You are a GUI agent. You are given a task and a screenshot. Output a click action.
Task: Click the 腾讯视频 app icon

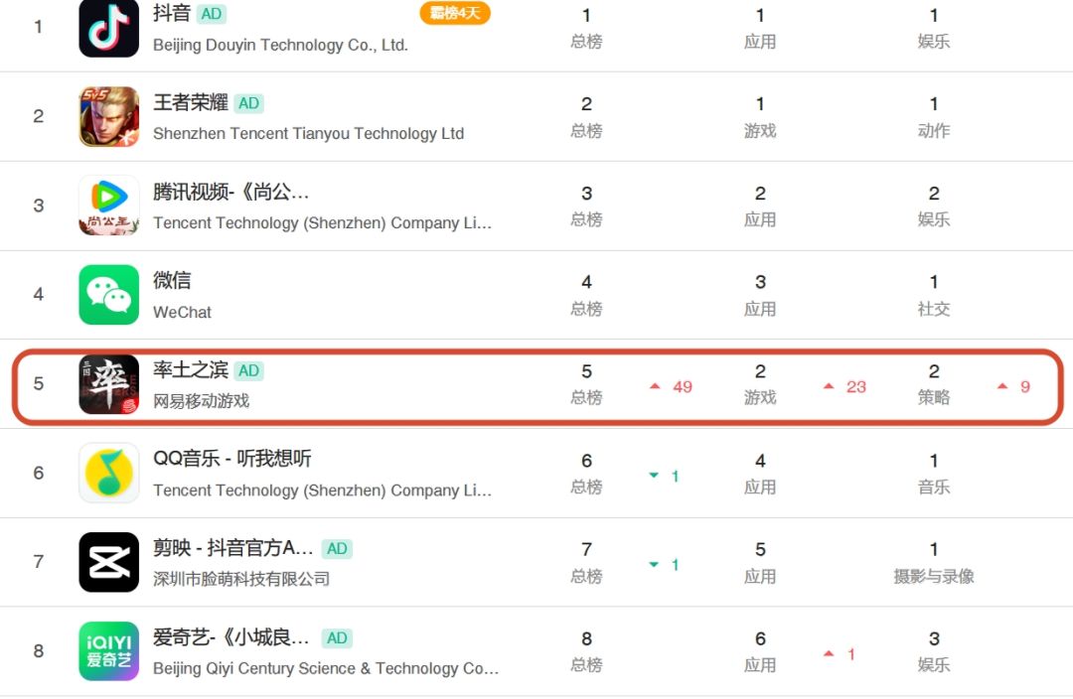click(x=109, y=206)
